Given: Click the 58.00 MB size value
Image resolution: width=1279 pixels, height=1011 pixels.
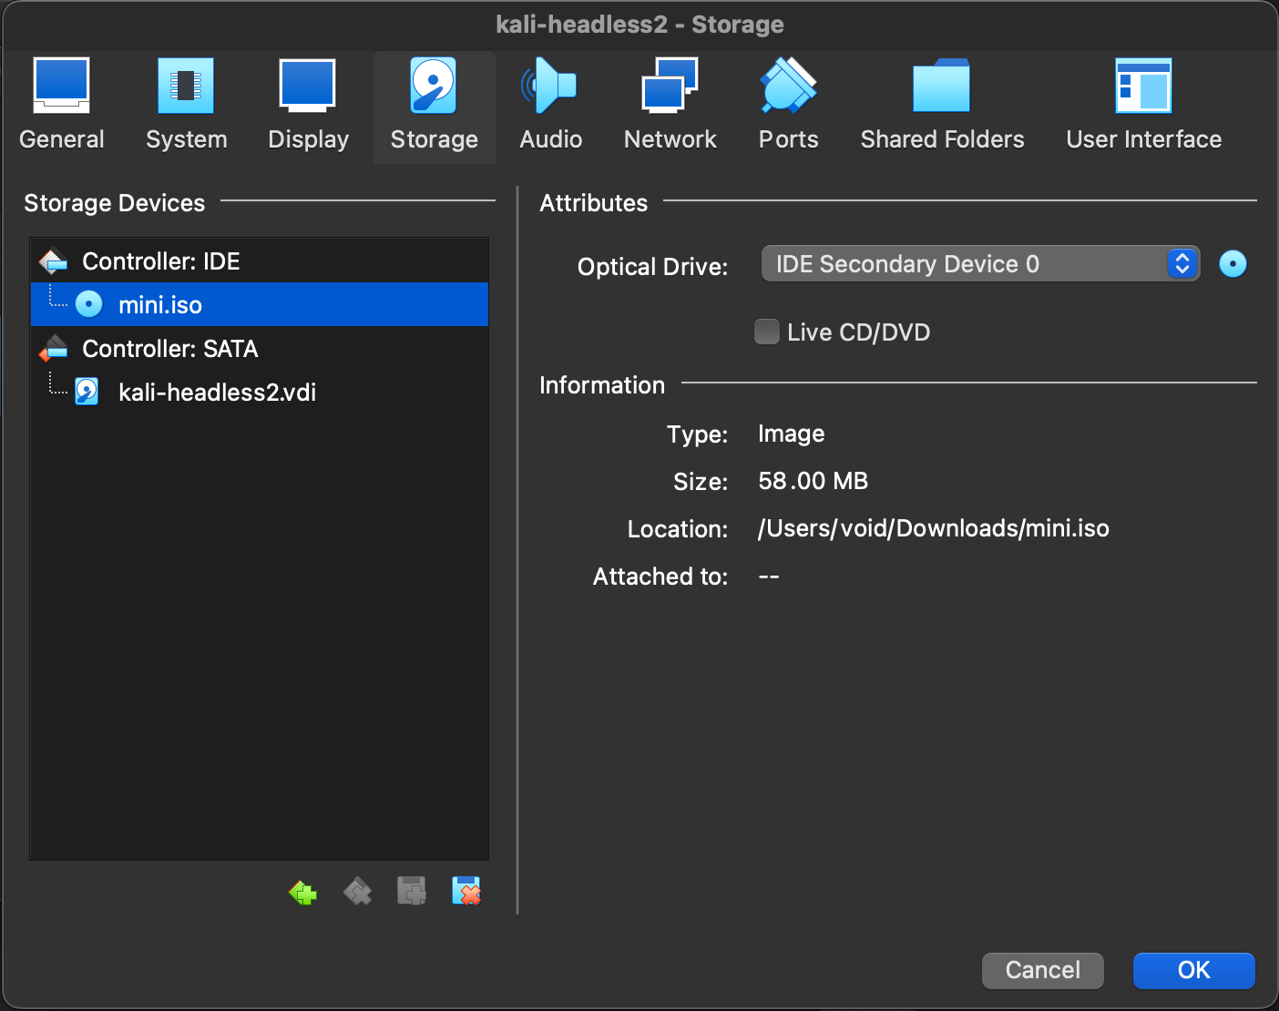Looking at the screenshot, I should pos(813,481).
